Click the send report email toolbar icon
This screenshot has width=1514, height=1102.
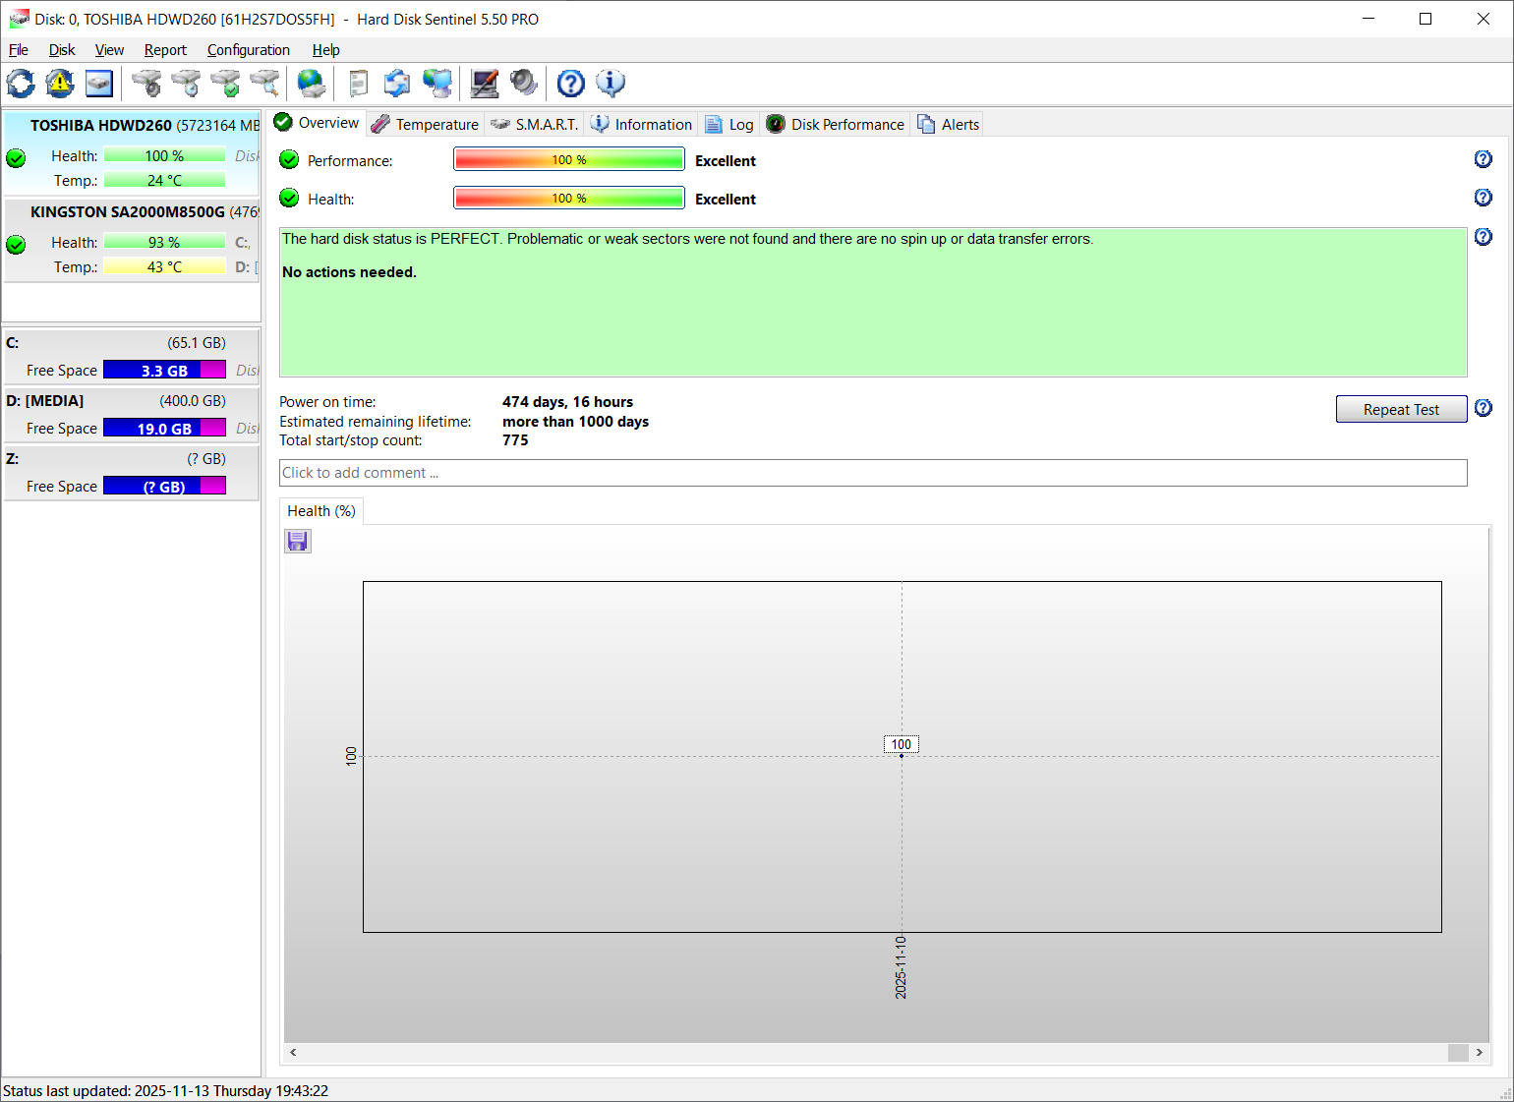(397, 84)
